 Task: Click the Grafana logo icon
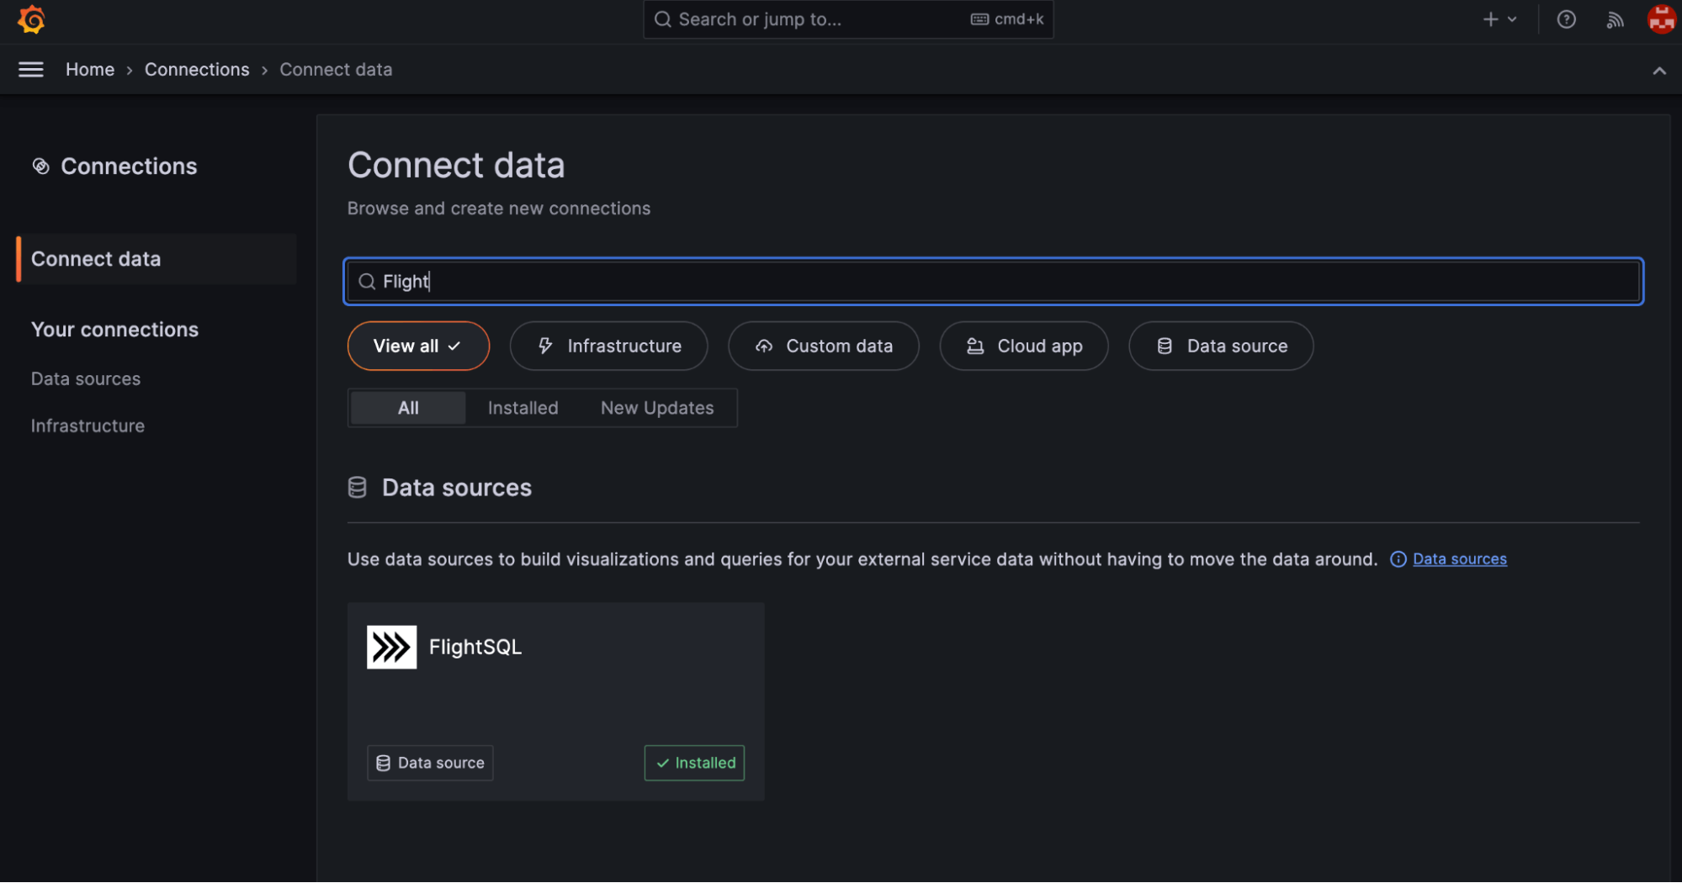(x=31, y=19)
